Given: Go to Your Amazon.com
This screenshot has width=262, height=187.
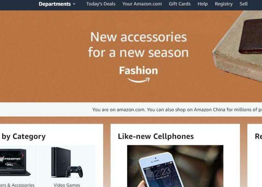Looking at the screenshot, I should [x=142, y=4].
